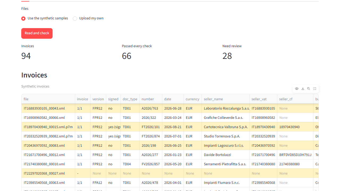Click seller 'Davide Bortolazzi' cell
Image resolution: width=340 pixels, height=191 pixels.
click(x=226, y=155)
